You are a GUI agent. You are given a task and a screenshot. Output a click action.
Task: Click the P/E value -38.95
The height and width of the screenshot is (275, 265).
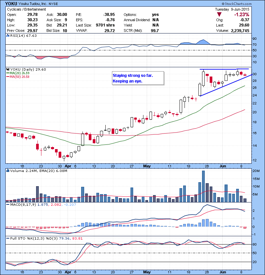(109, 15)
